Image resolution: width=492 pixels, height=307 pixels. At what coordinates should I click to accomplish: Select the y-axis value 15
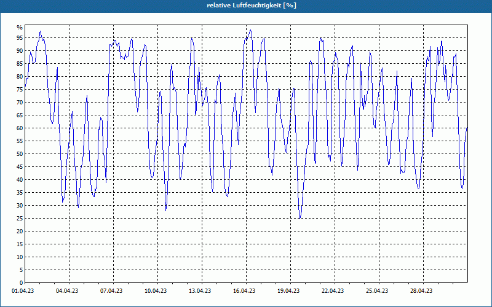coord(20,244)
